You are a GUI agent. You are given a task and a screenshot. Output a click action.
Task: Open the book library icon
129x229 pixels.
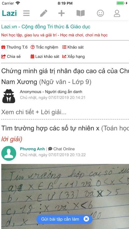tap(81, 13)
